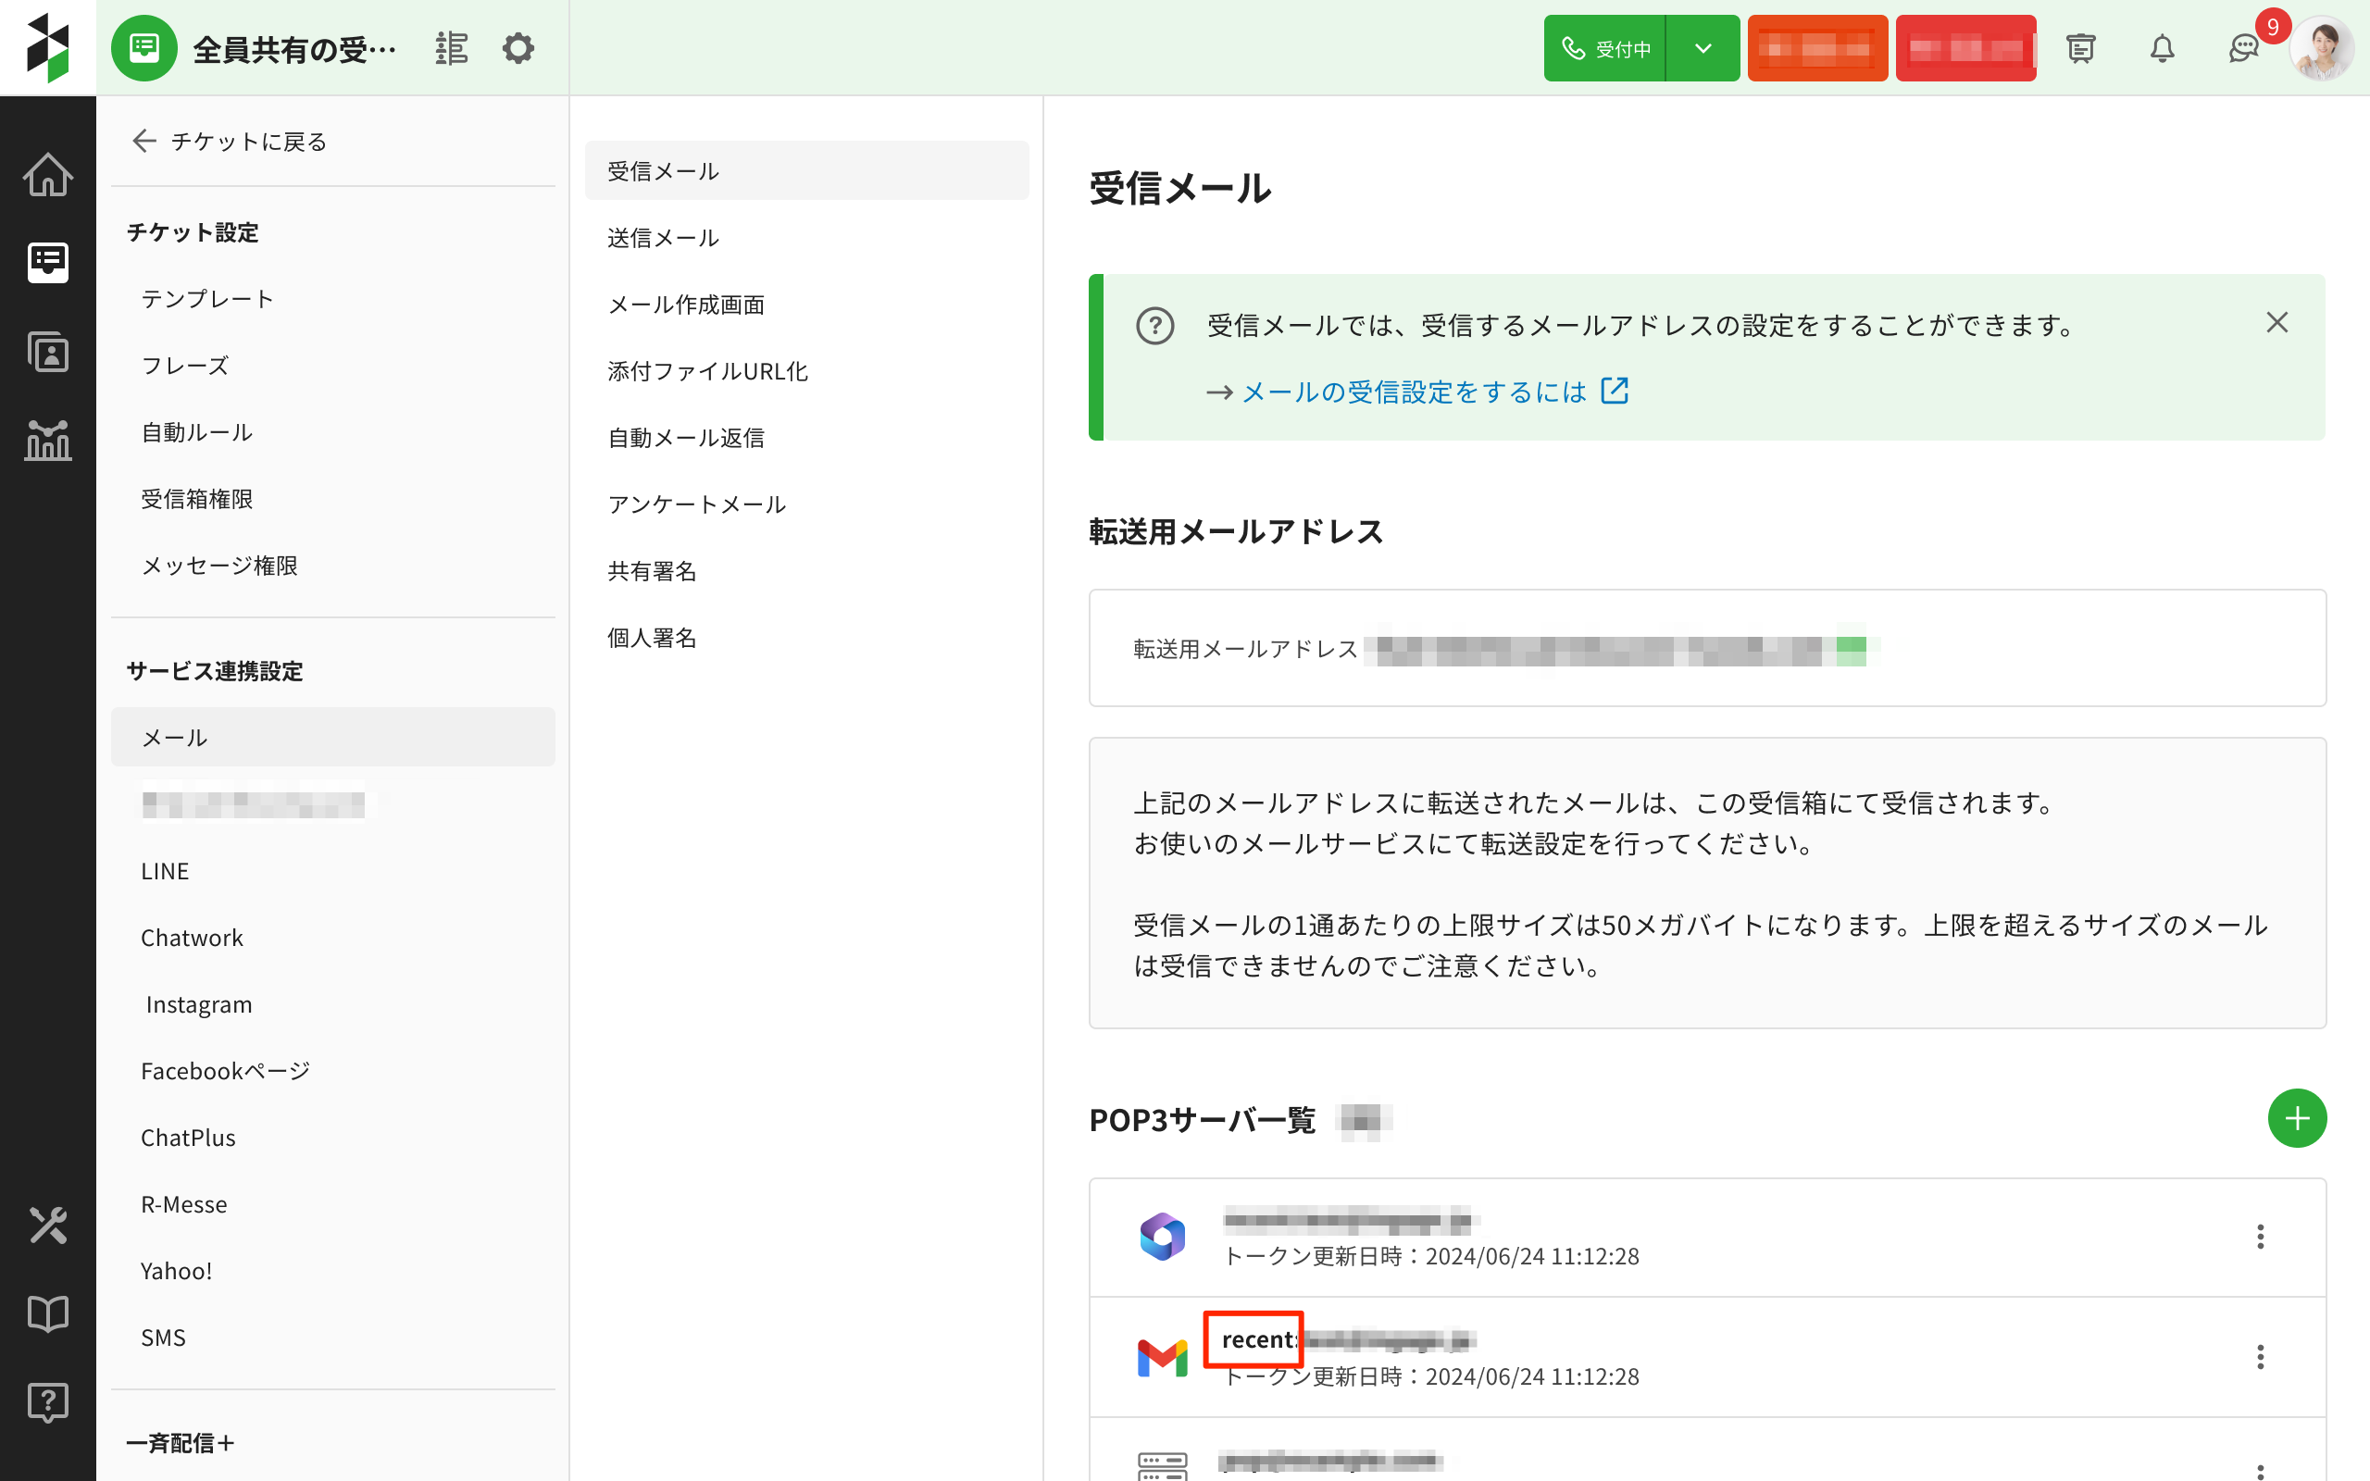Image resolution: width=2370 pixels, height=1481 pixels.
Task: Select 自動メール返信 in the mail settings menu
Action: [685, 438]
